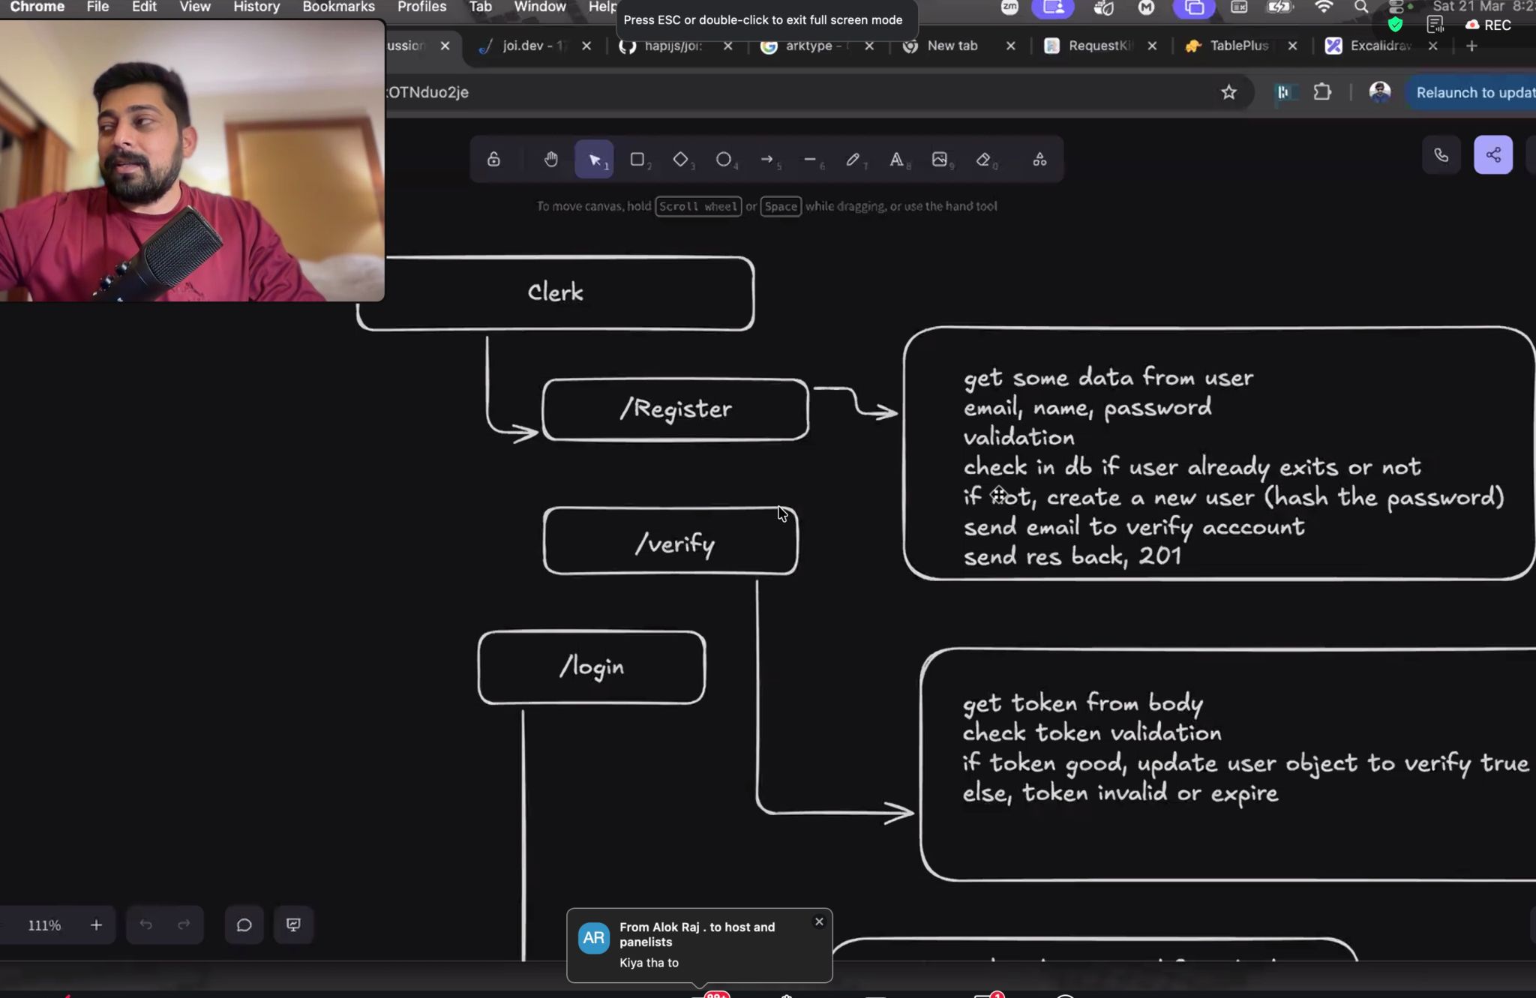
Task: Bookmark this page with star icon
Action: pos(1228,92)
